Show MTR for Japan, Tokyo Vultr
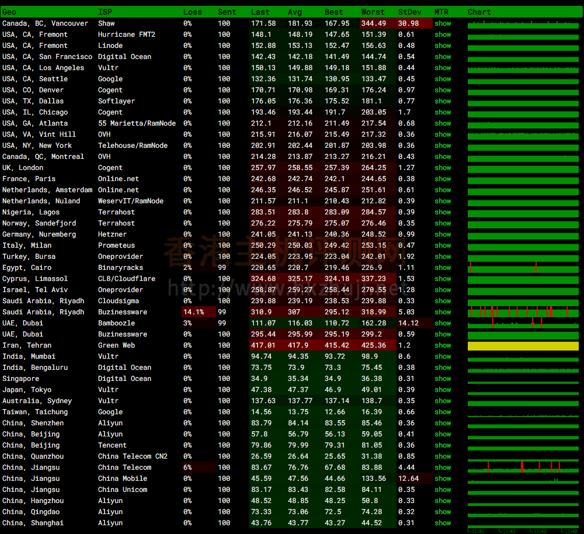584x534 pixels. pos(443,390)
